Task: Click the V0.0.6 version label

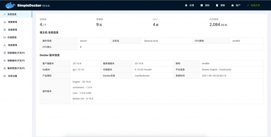Action: pos(46,6)
